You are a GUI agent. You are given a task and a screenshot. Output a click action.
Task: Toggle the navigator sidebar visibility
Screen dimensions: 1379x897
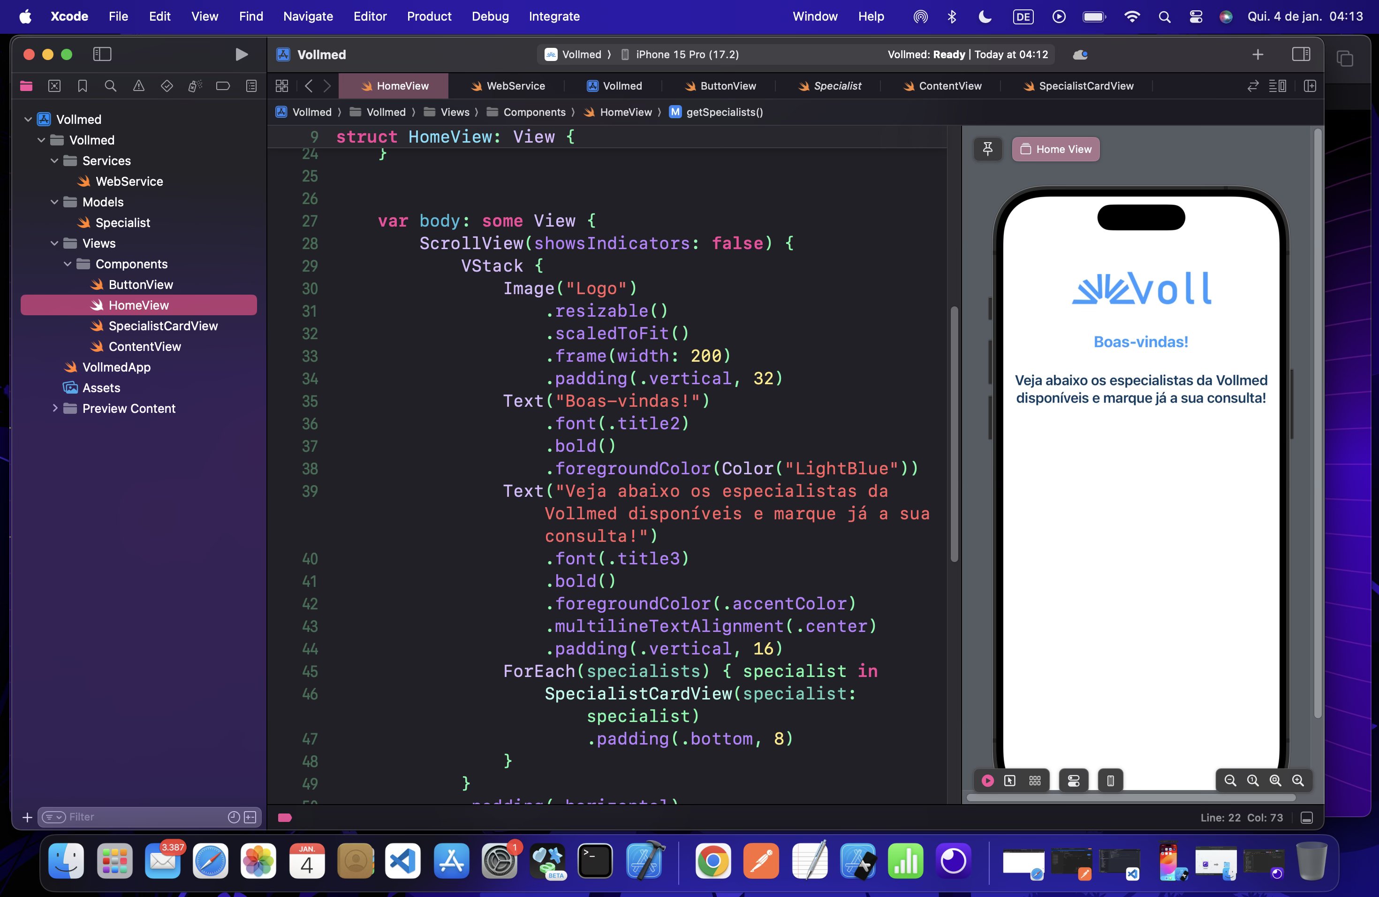click(102, 54)
